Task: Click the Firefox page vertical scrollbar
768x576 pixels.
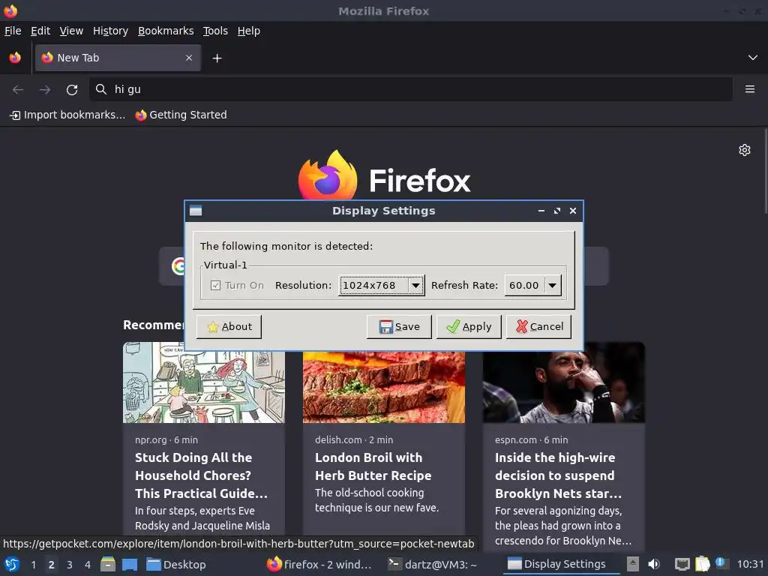Action: pyautogui.click(x=765, y=172)
